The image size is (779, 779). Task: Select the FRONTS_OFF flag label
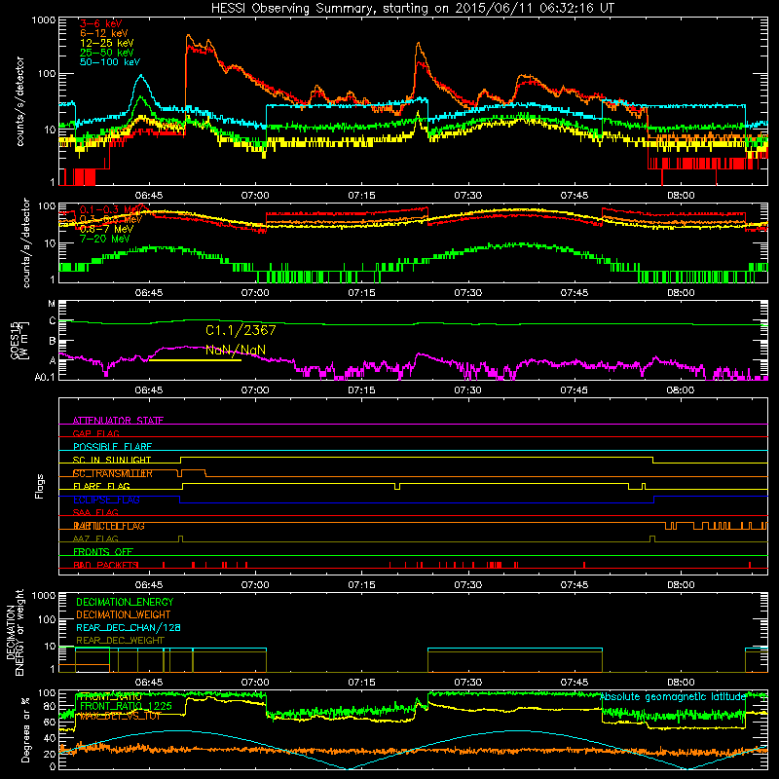coord(103,552)
